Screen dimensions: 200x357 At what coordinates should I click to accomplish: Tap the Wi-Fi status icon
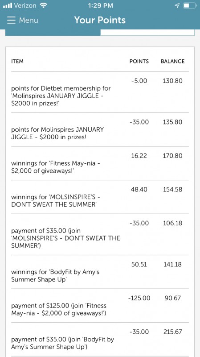[43, 5]
